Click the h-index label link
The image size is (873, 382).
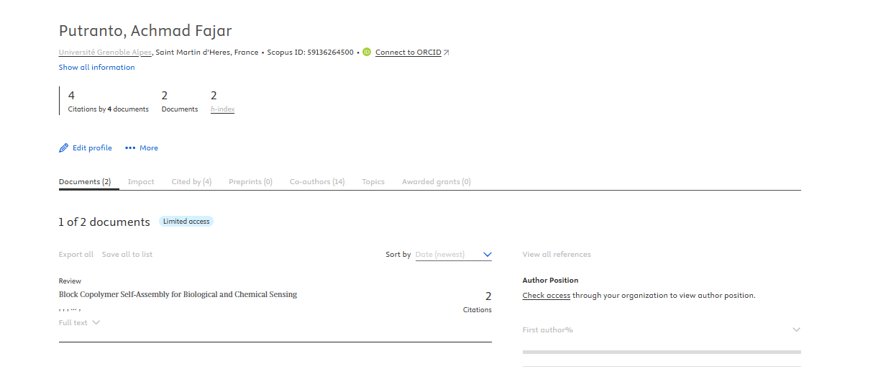tap(222, 109)
